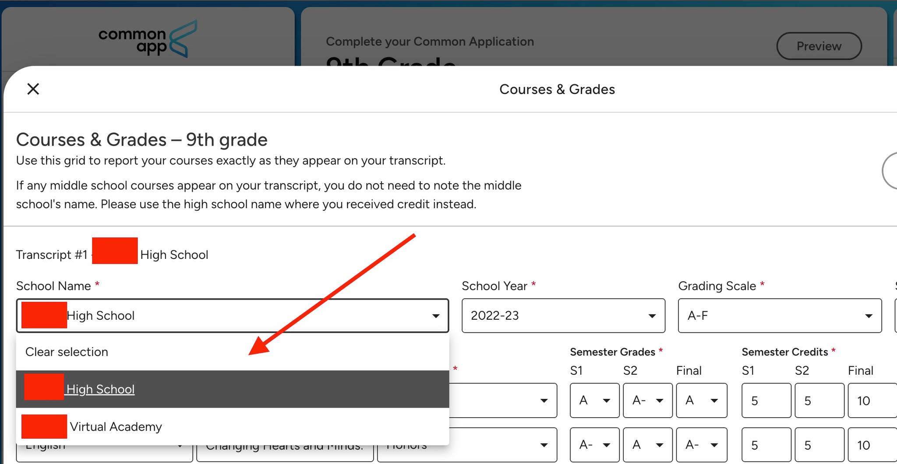Select the Virtual Academy option
The width and height of the screenshot is (897, 464).
coord(233,426)
